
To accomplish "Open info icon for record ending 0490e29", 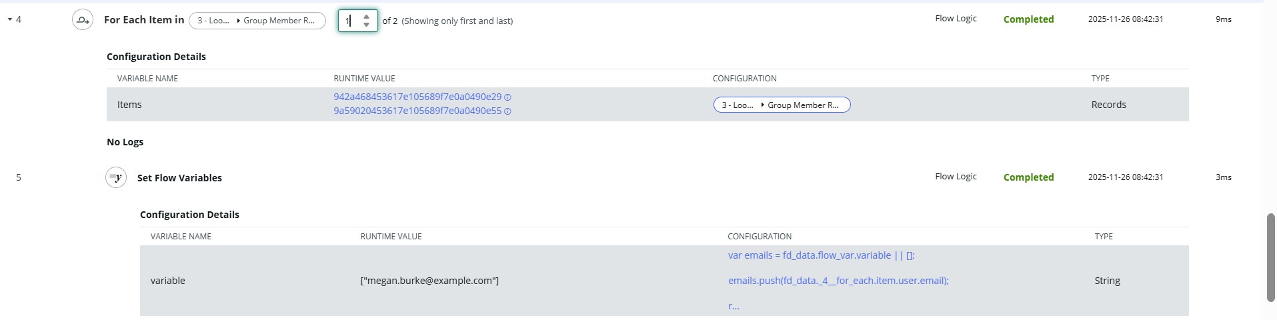I will click(507, 97).
